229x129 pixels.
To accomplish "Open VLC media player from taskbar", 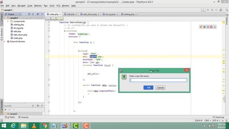I will point(34,126).
